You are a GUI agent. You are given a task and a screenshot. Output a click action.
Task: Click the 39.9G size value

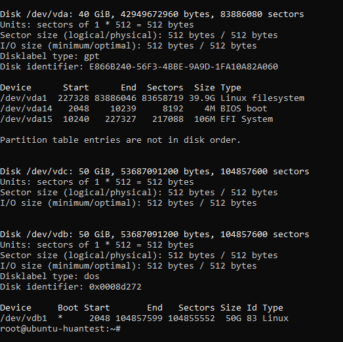click(202, 98)
